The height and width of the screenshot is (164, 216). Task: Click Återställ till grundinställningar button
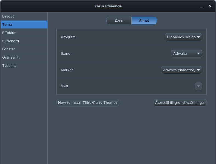pos(180,103)
